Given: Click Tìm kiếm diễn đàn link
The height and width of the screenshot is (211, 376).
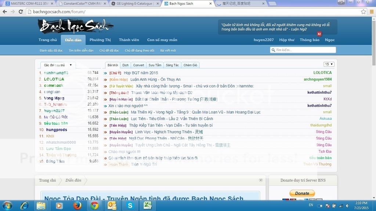Looking at the screenshot, I should coord(81,51).
